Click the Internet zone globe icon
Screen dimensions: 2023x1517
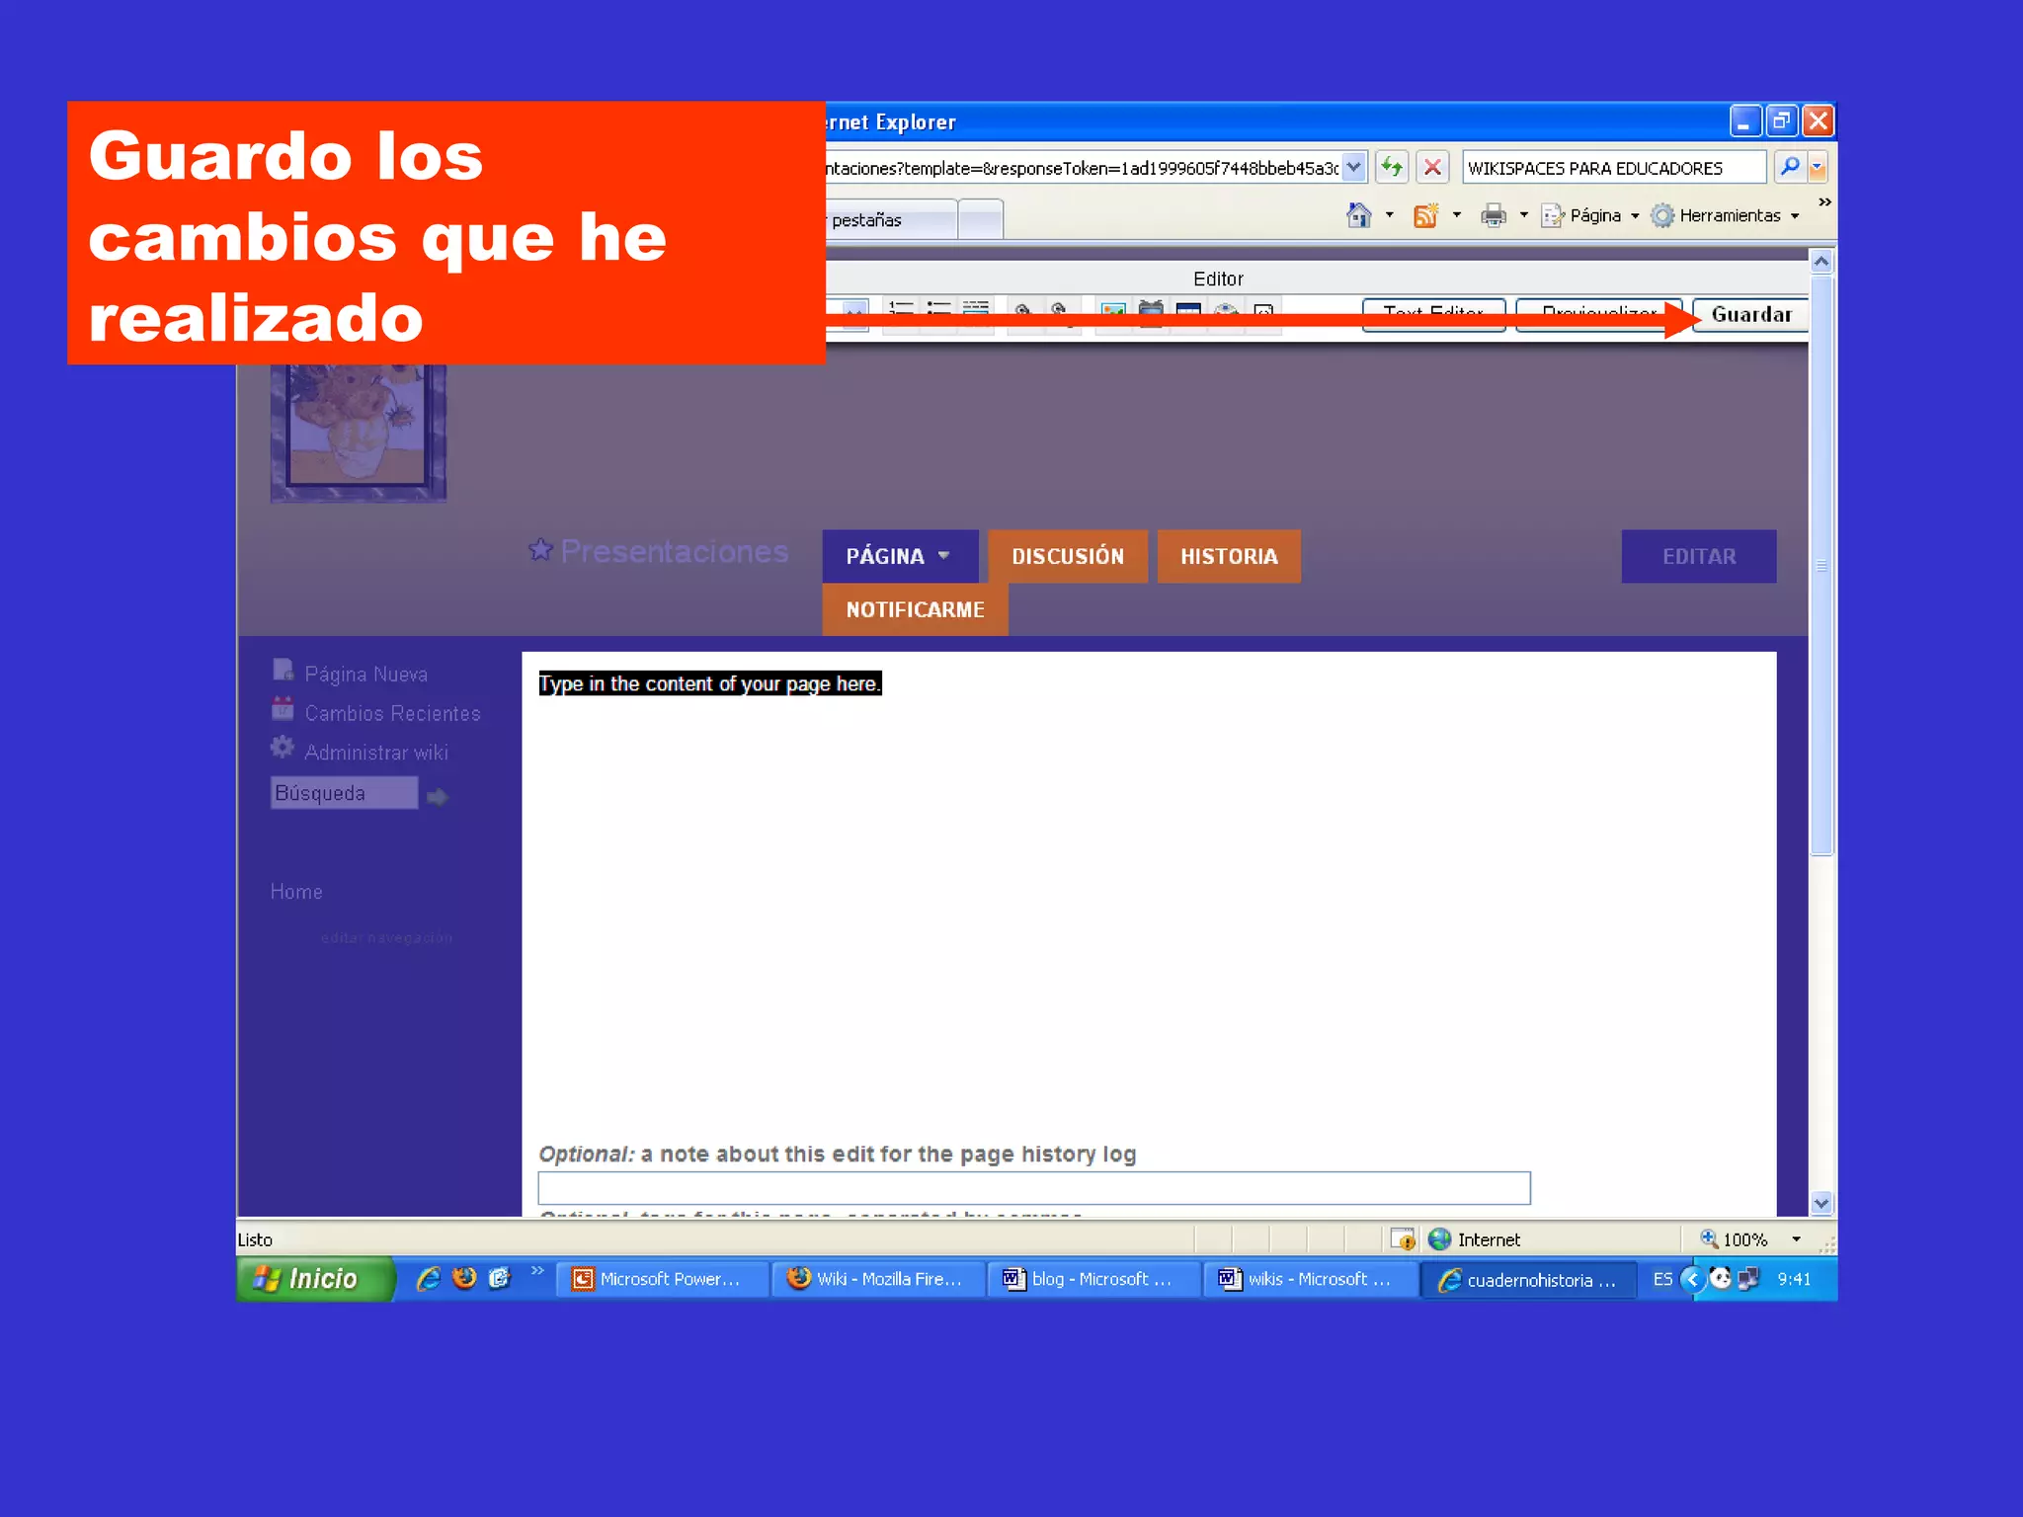1439,1238
